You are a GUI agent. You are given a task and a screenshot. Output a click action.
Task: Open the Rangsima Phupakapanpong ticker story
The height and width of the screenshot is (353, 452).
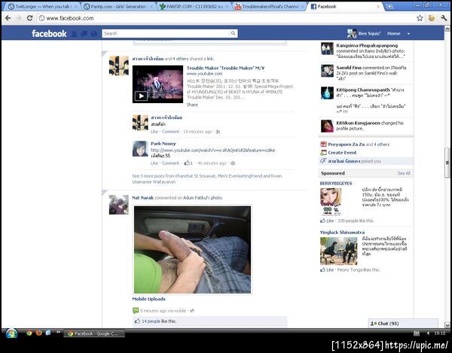(x=366, y=51)
